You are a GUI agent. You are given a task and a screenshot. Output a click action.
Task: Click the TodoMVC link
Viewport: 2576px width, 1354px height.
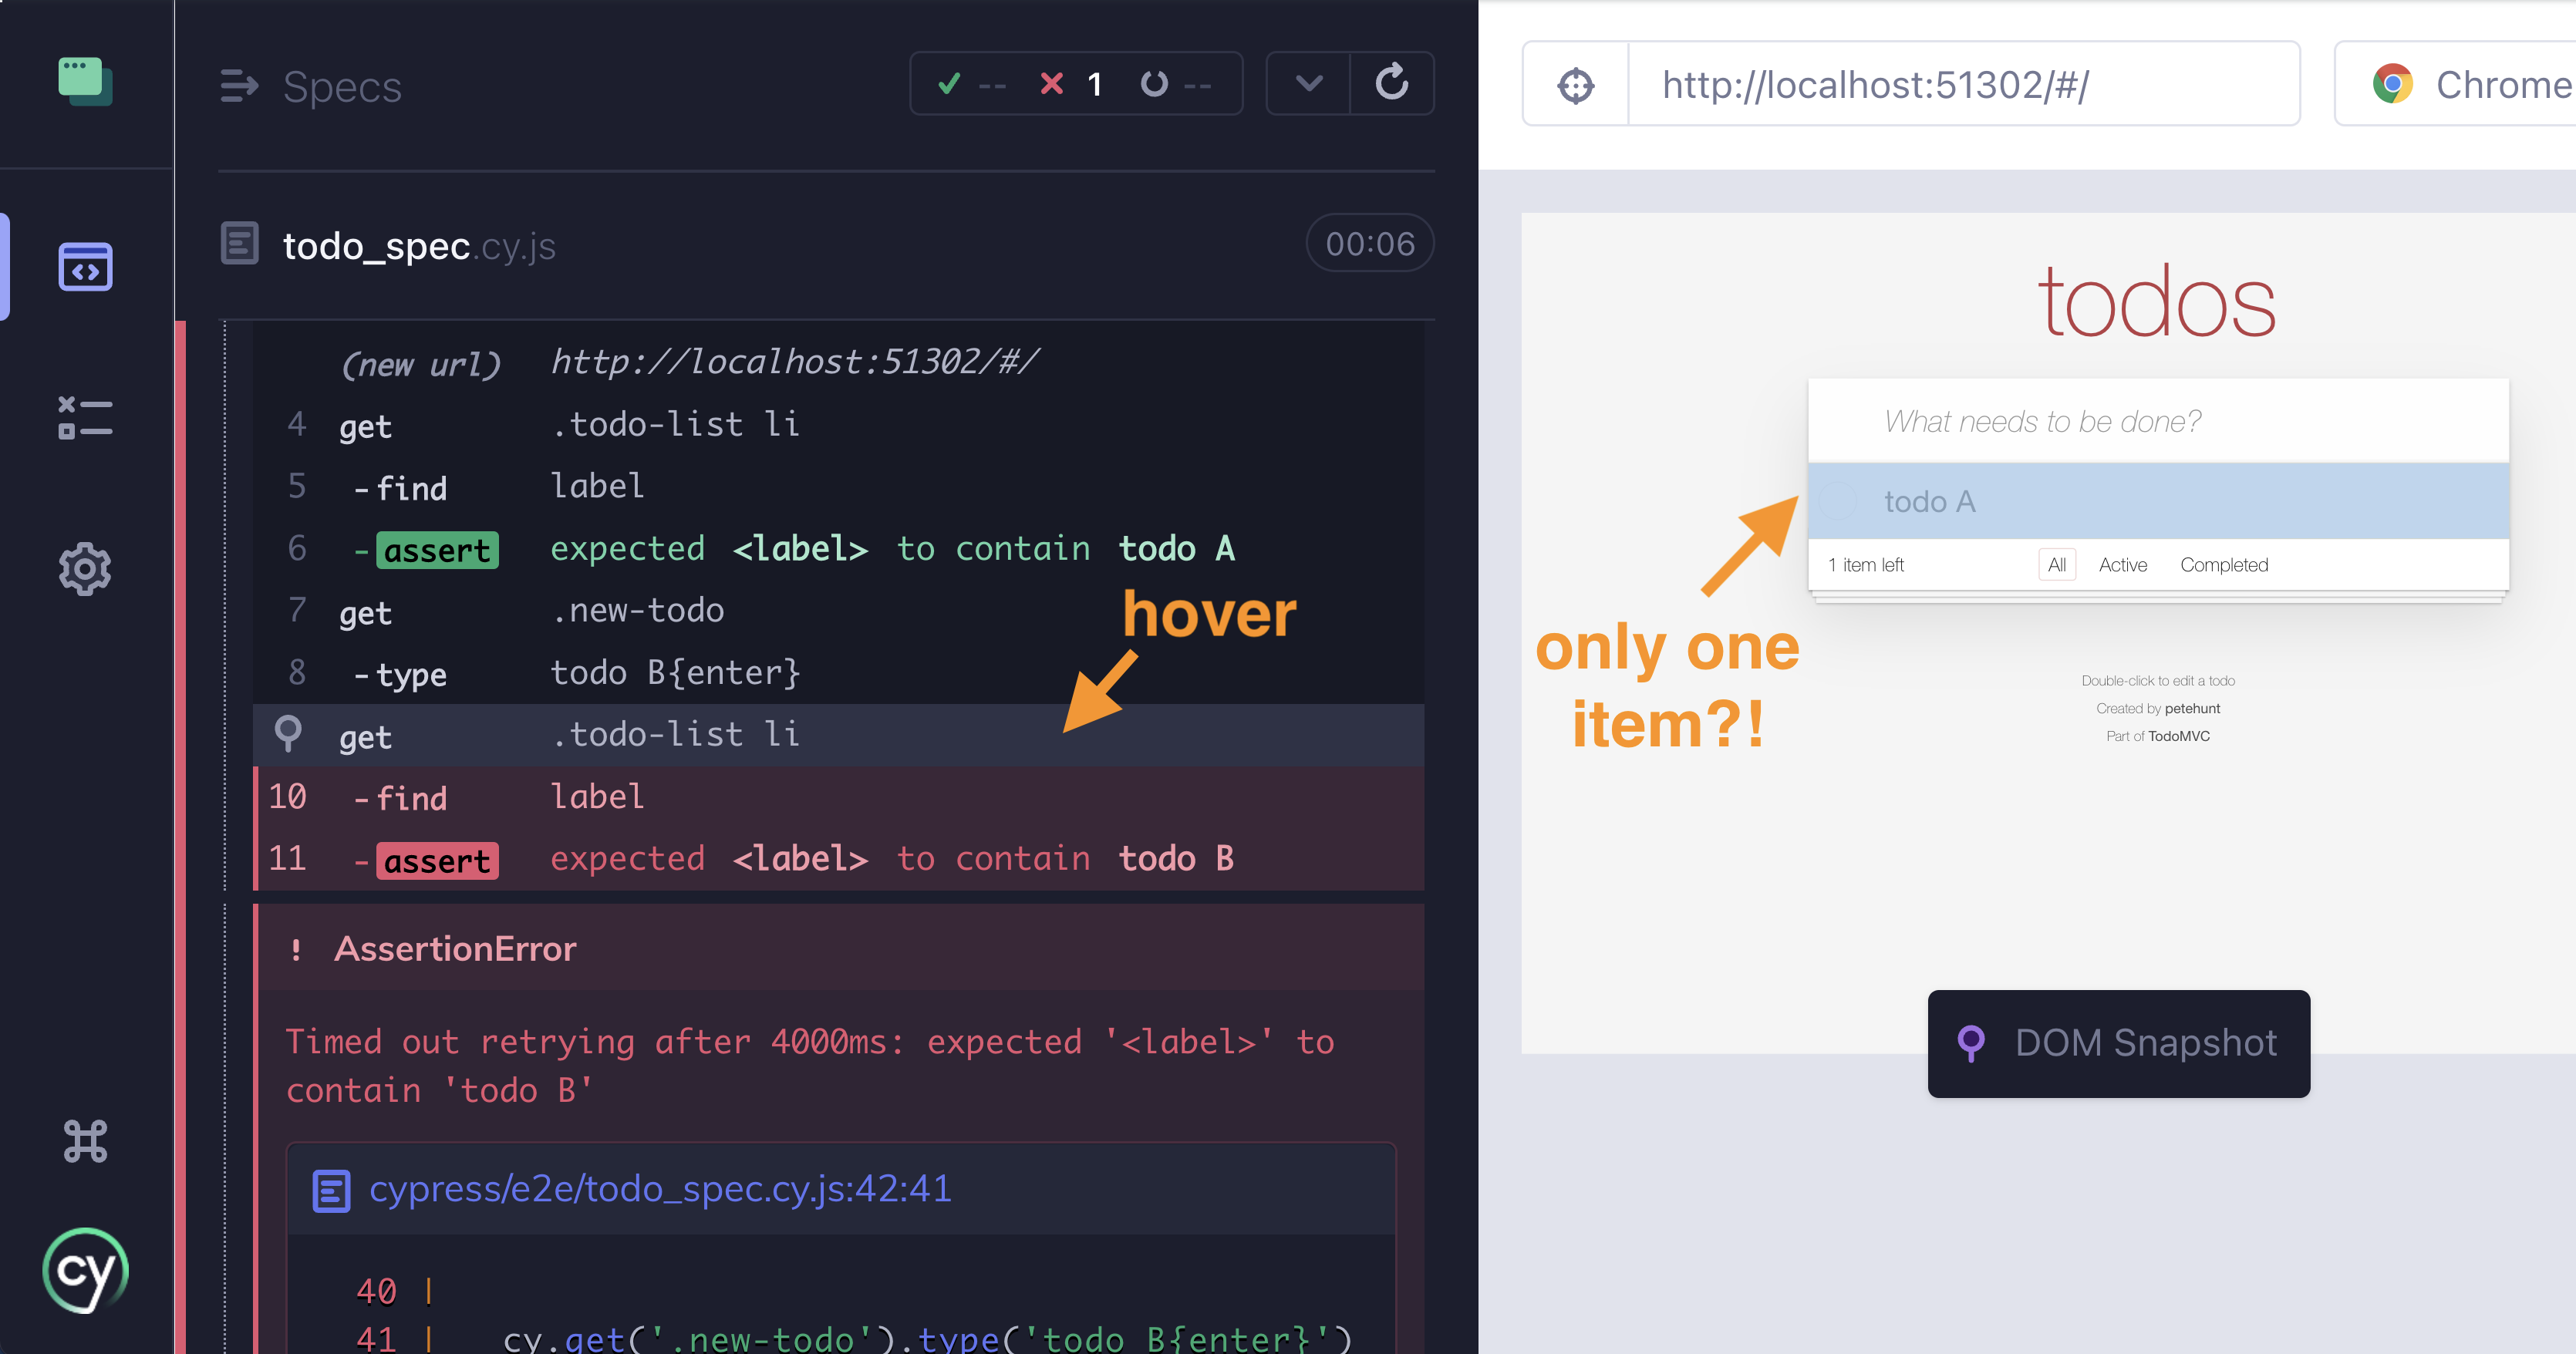[x=2178, y=736]
